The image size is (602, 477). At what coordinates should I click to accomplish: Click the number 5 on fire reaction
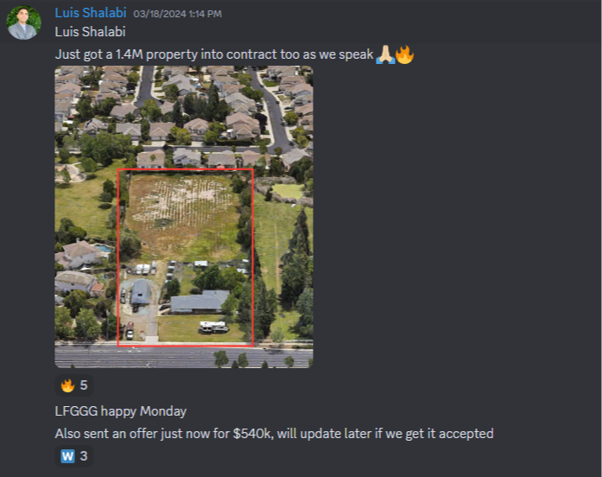coord(84,385)
